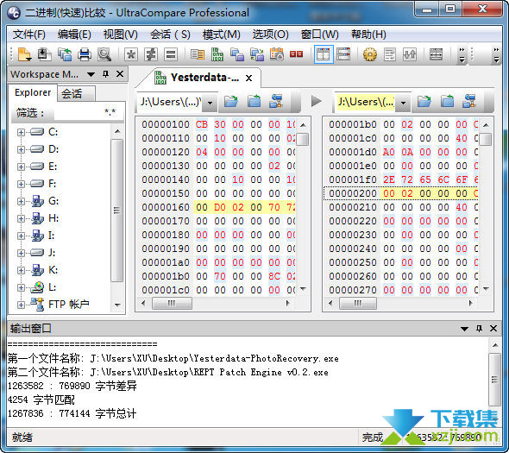509x453 pixels.
Task: Open the Workspace Manager dropdown arrow
Action: tap(91, 75)
